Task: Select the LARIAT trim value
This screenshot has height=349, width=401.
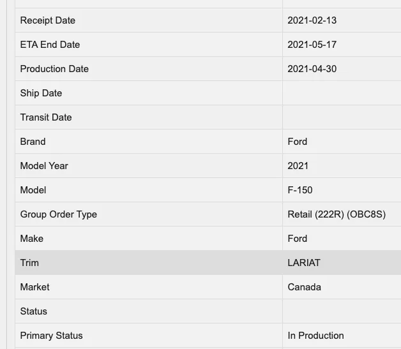Action: coord(303,263)
